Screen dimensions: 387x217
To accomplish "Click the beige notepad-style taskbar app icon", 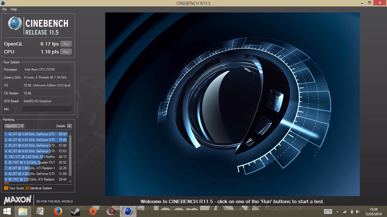I will click(x=40, y=211).
